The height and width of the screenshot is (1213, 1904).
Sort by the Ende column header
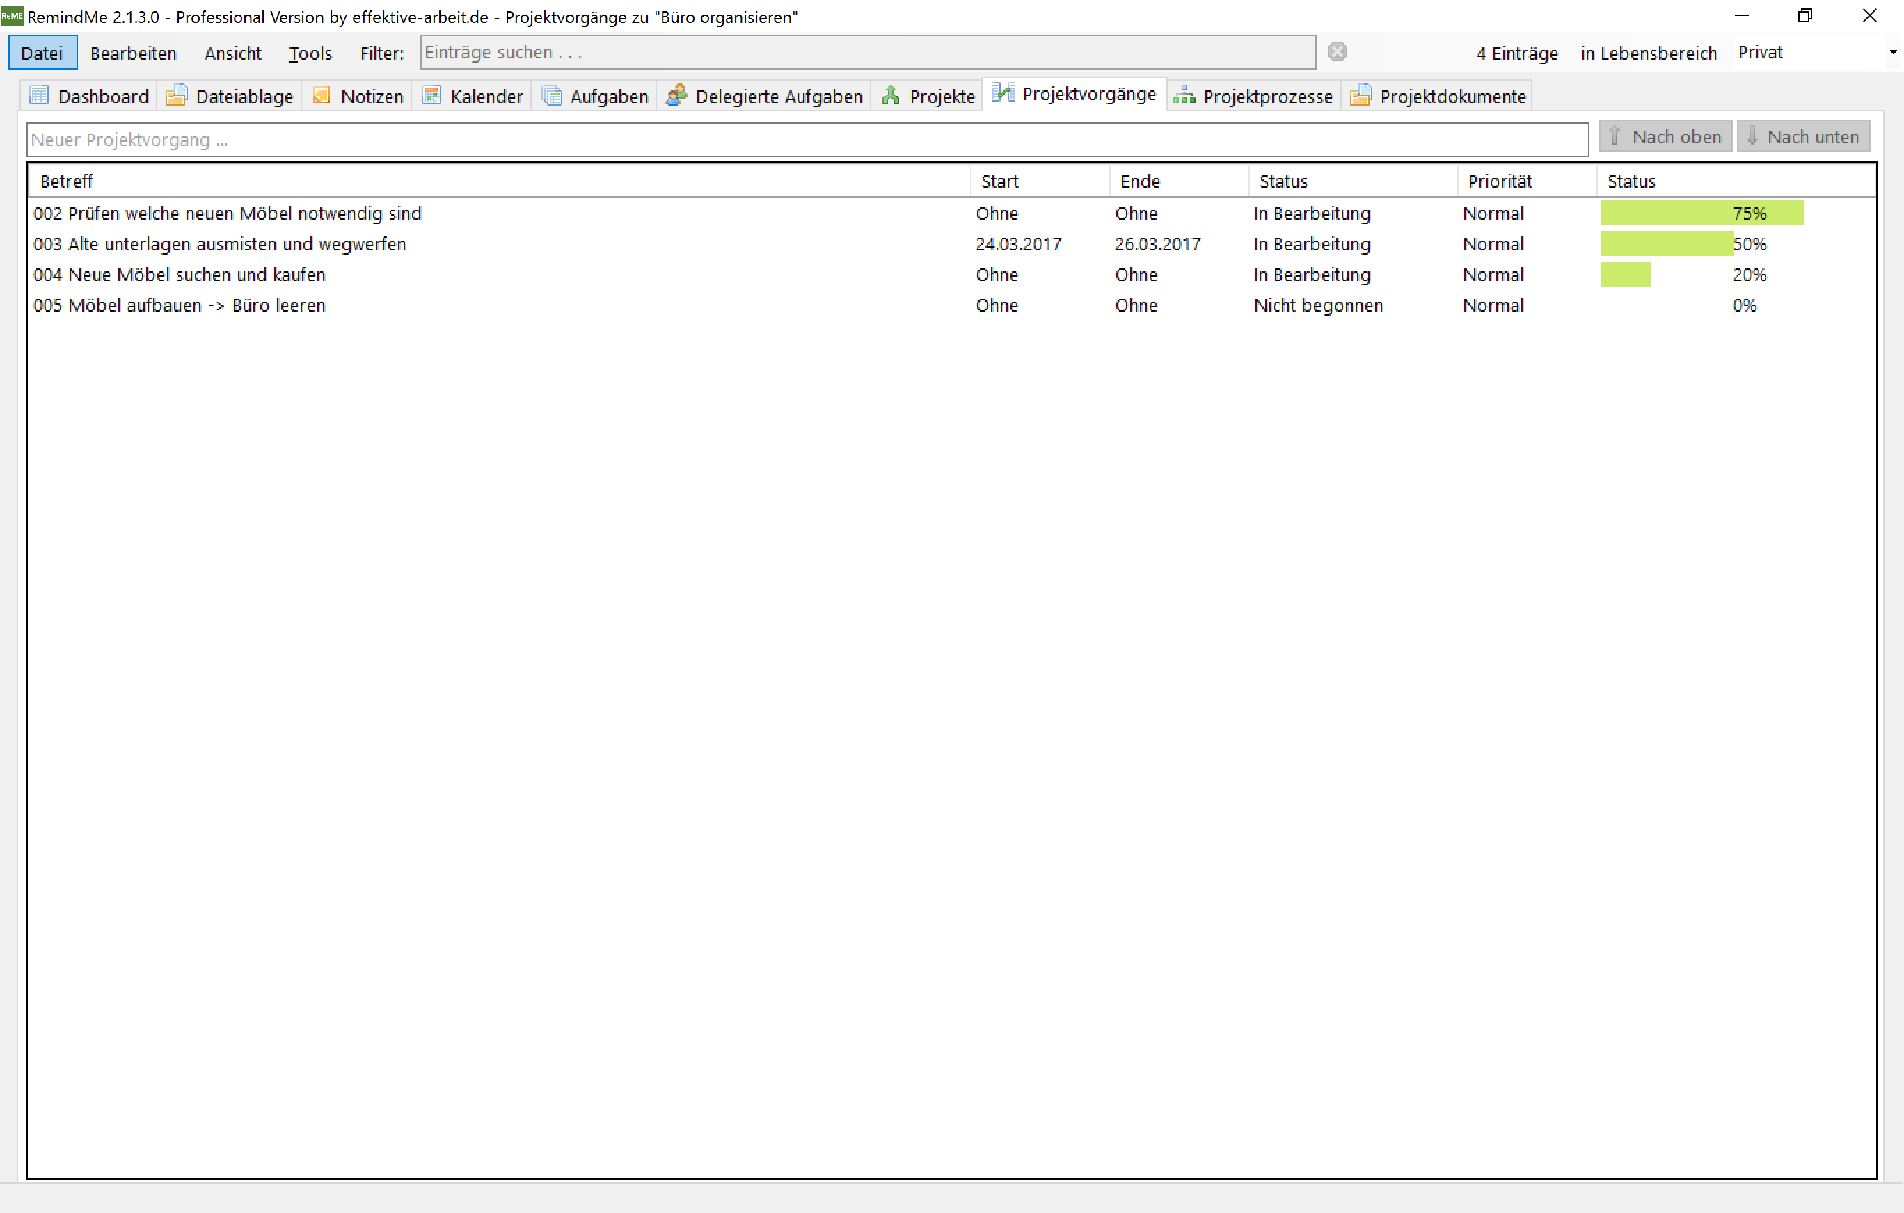click(x=1179, y=181)
